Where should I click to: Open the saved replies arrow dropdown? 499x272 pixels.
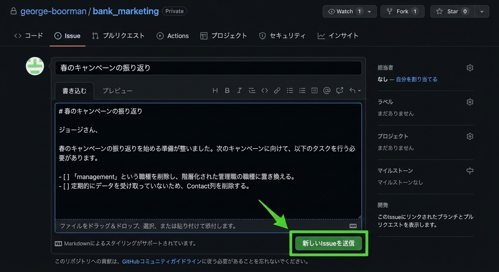pos(355,91)
